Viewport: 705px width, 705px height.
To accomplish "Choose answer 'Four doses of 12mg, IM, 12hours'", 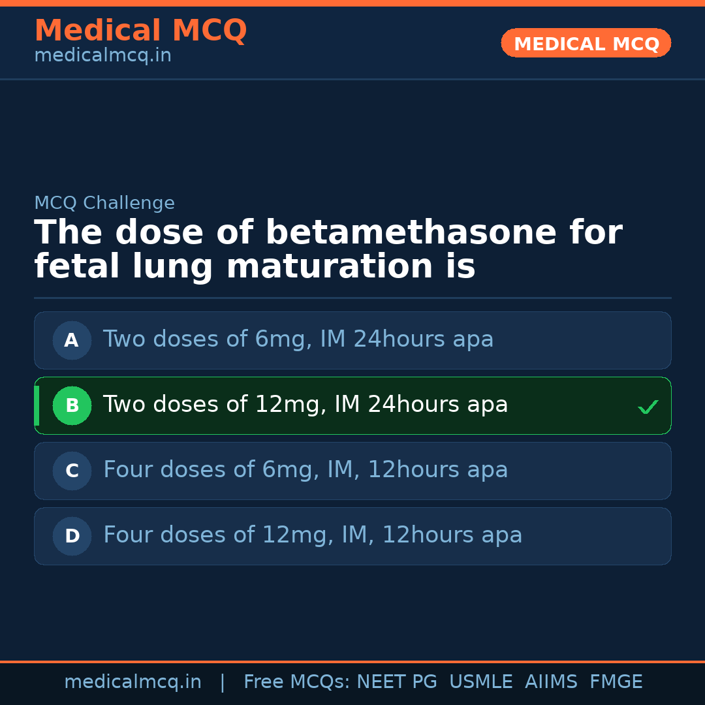I will coord(313,536).
